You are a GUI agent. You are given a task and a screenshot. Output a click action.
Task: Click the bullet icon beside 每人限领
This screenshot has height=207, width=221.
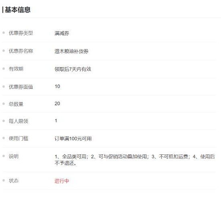coord(4,121)
